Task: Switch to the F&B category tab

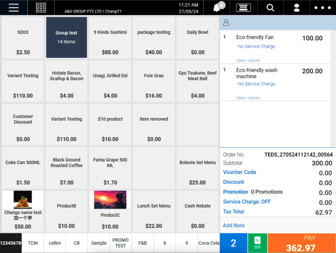Action: pyautogui.click(x=142, y=243)
